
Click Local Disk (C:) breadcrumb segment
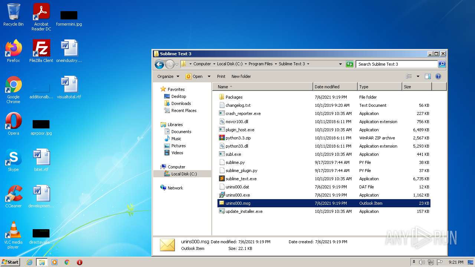click(x=230, y=64)
